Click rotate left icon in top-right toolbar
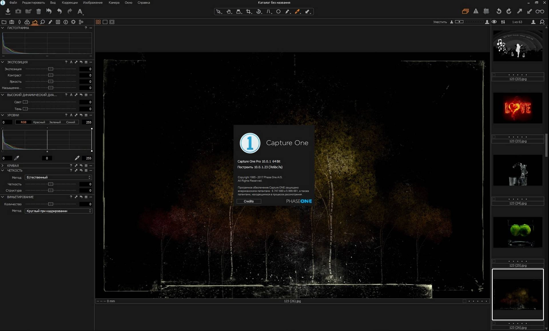 tap(499, 11)
